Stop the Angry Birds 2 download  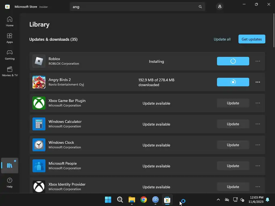tap(233, 82)
